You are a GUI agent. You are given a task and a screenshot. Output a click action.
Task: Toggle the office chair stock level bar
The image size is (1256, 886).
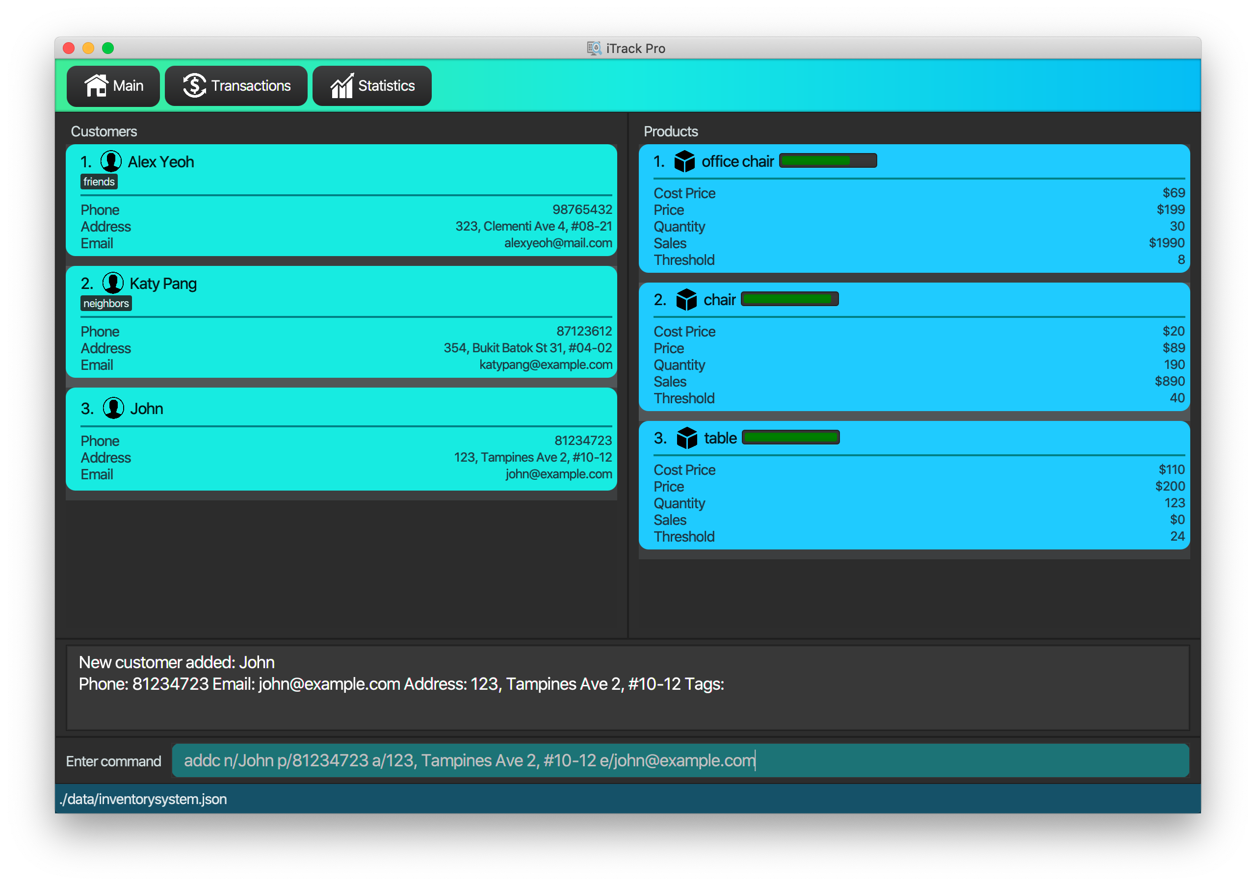click(x=826, y=161)
